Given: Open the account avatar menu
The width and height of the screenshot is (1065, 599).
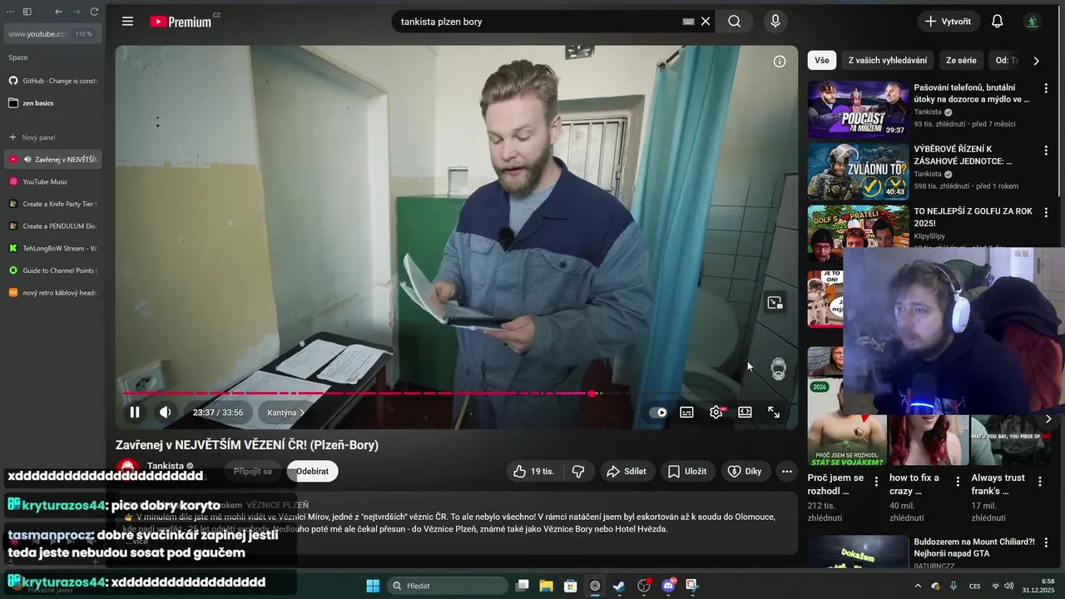Looking at the screenshot, I should 1033,22.
